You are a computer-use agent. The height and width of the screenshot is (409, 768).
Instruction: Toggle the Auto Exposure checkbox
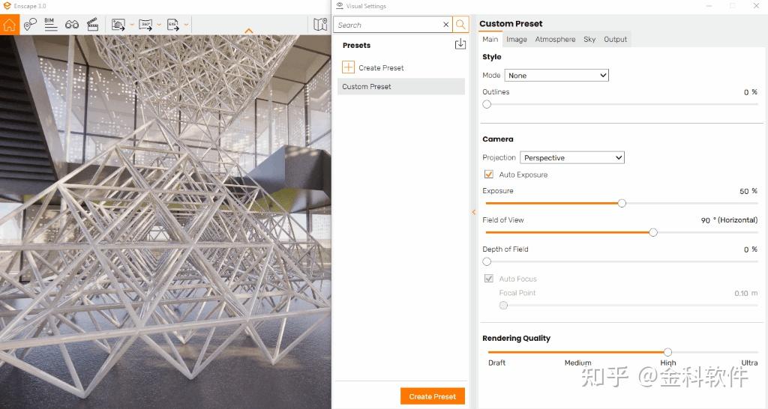489,175
